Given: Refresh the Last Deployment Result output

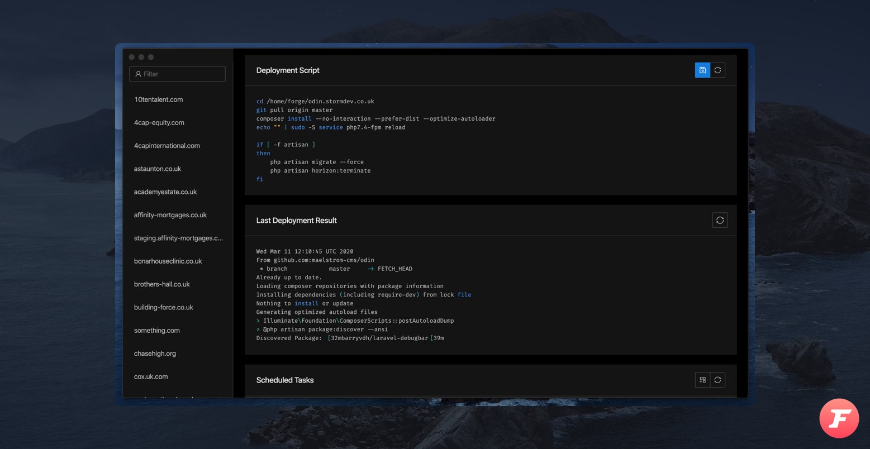Looking at the screenshot, I should point(720,220).
